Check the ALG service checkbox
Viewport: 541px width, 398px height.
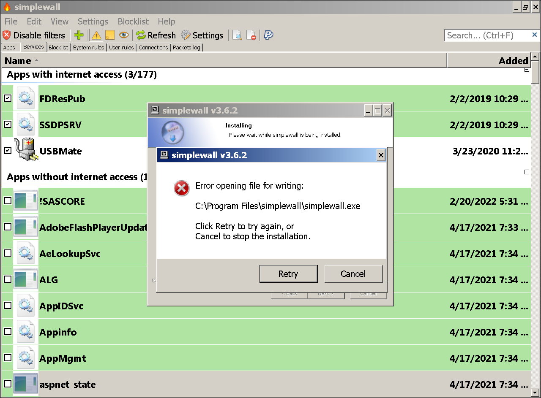7,279
